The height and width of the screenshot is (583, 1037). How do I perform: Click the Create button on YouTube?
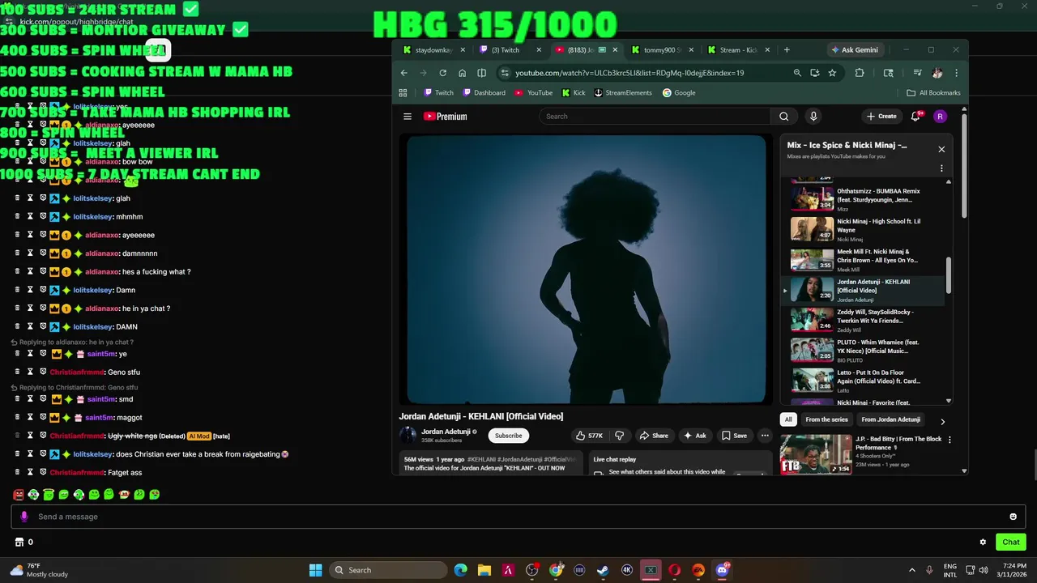pyautogui.click(x=881, y=117)
